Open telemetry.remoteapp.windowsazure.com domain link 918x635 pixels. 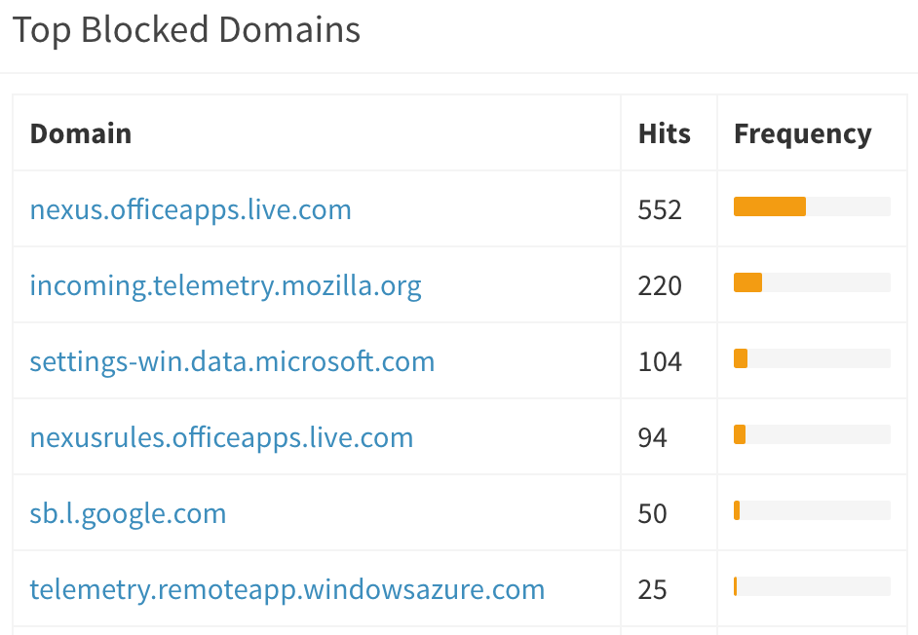pyautogui.click(x=287, y=589)
